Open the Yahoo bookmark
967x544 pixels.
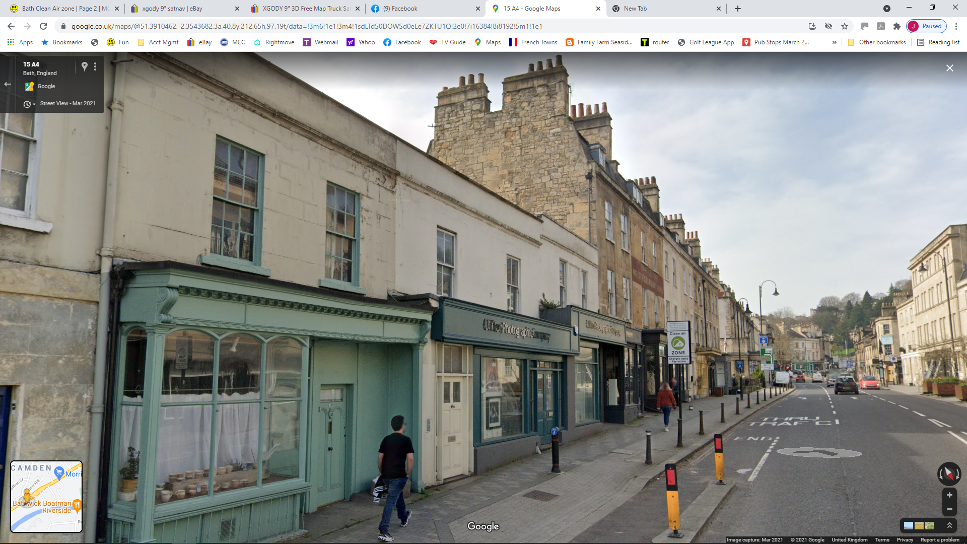click(361, 42)
